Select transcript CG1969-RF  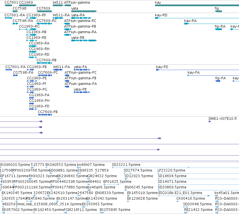36,15
